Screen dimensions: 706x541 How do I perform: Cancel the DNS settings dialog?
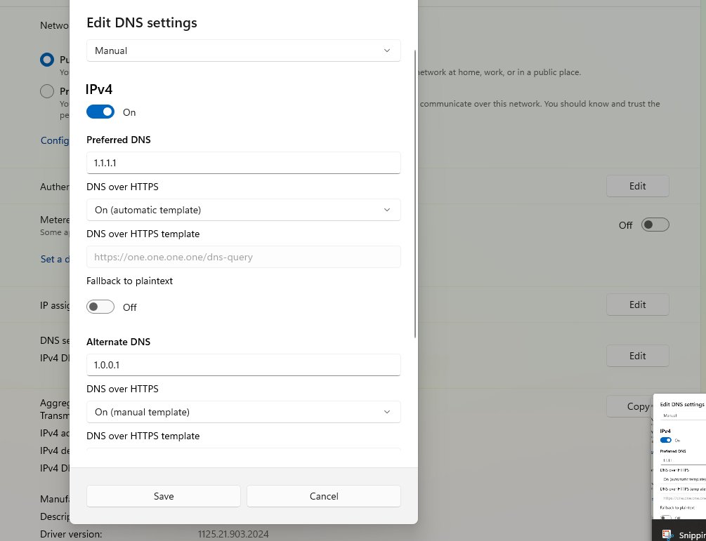point(324,496)
